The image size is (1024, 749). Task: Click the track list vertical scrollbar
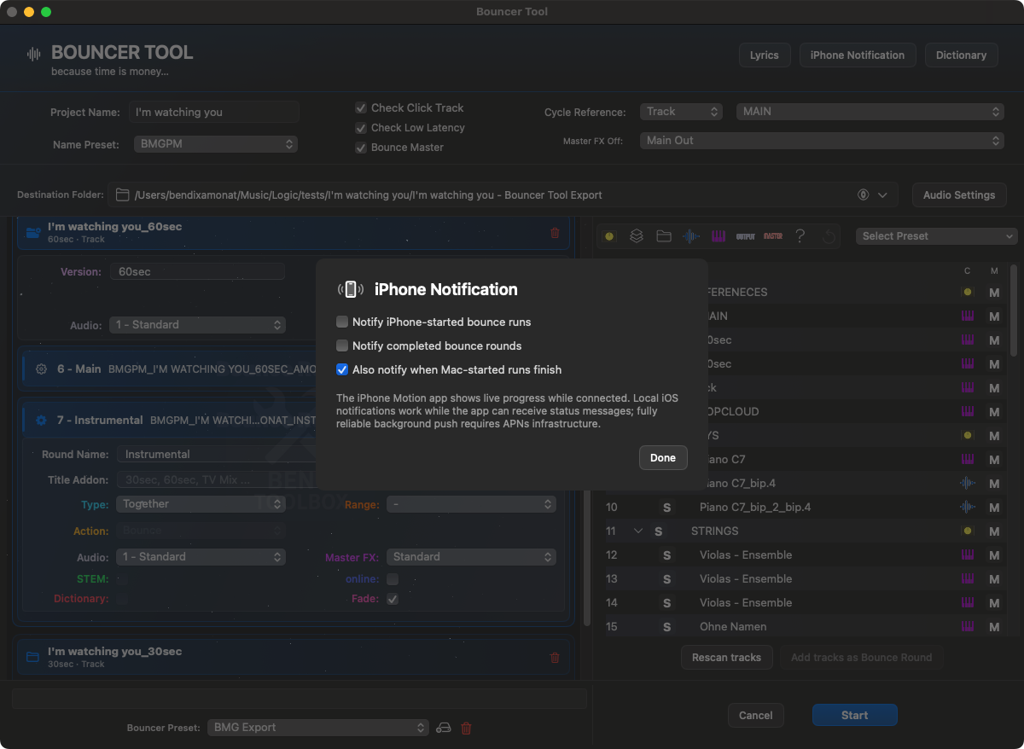[1014, 311]
